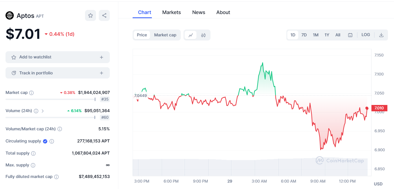Image resolution: width=394 pixels, height=189 pixels.
Task: Select 1D time range
Action: 293,35
